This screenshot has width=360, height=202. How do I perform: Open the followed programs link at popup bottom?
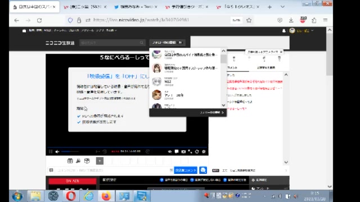pyautogui.click(x=211, y=113)
